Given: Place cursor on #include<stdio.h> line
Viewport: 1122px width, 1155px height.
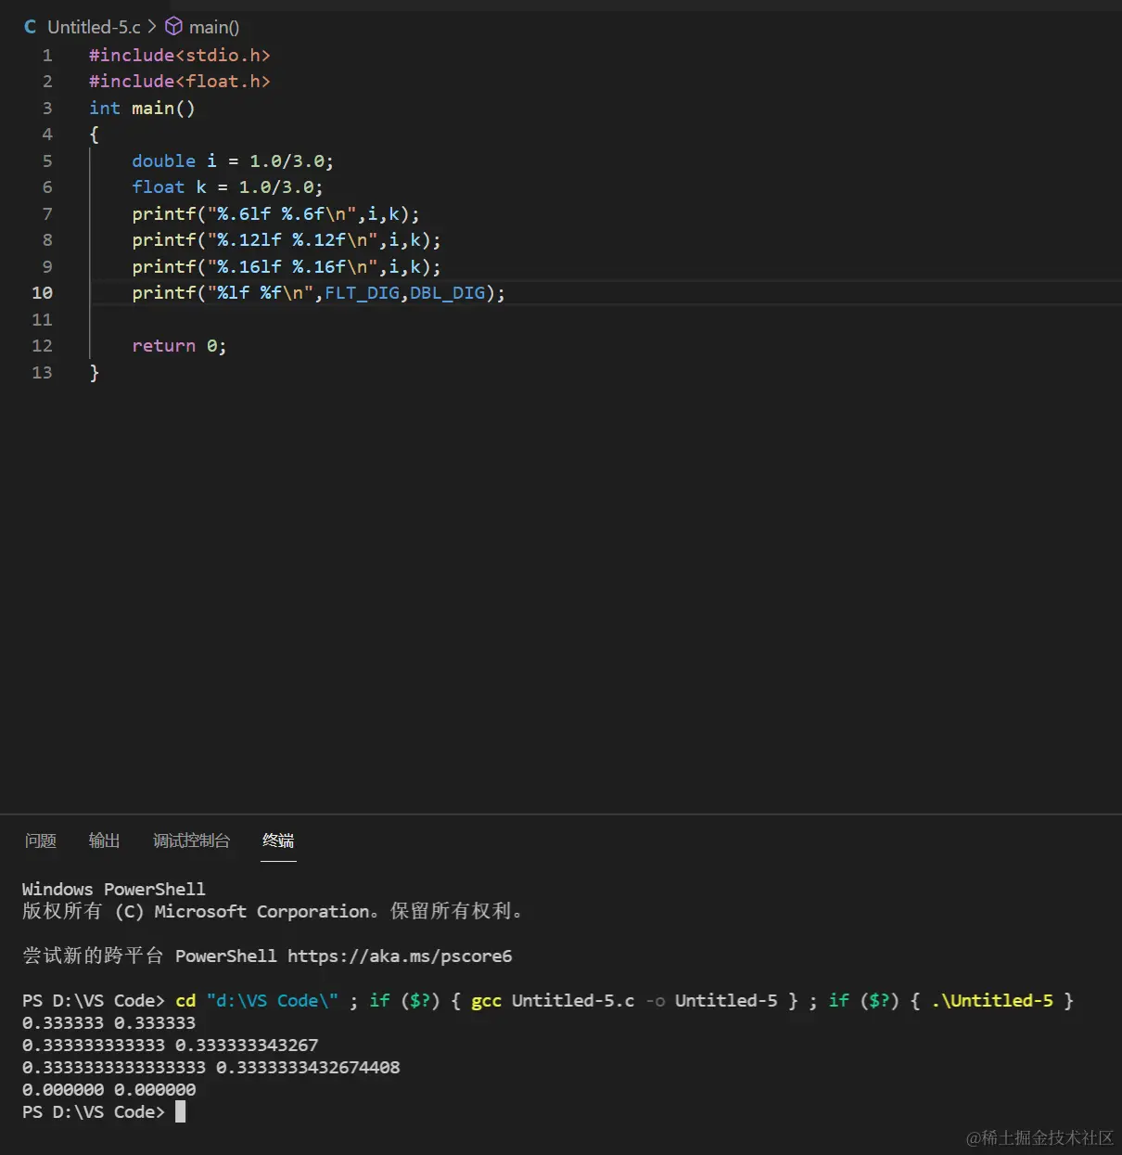Looking at the screenshot, I should (180, 55).
